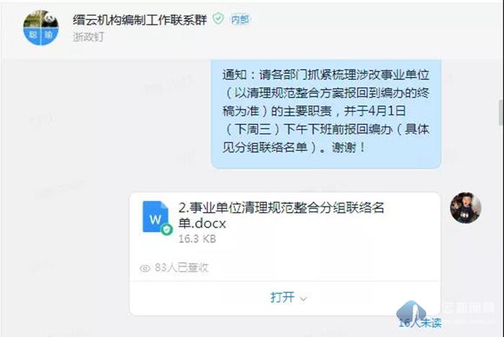504x337 pixels.
Task: Click the green verified shield beside group name
Action: tap(218, 19)
